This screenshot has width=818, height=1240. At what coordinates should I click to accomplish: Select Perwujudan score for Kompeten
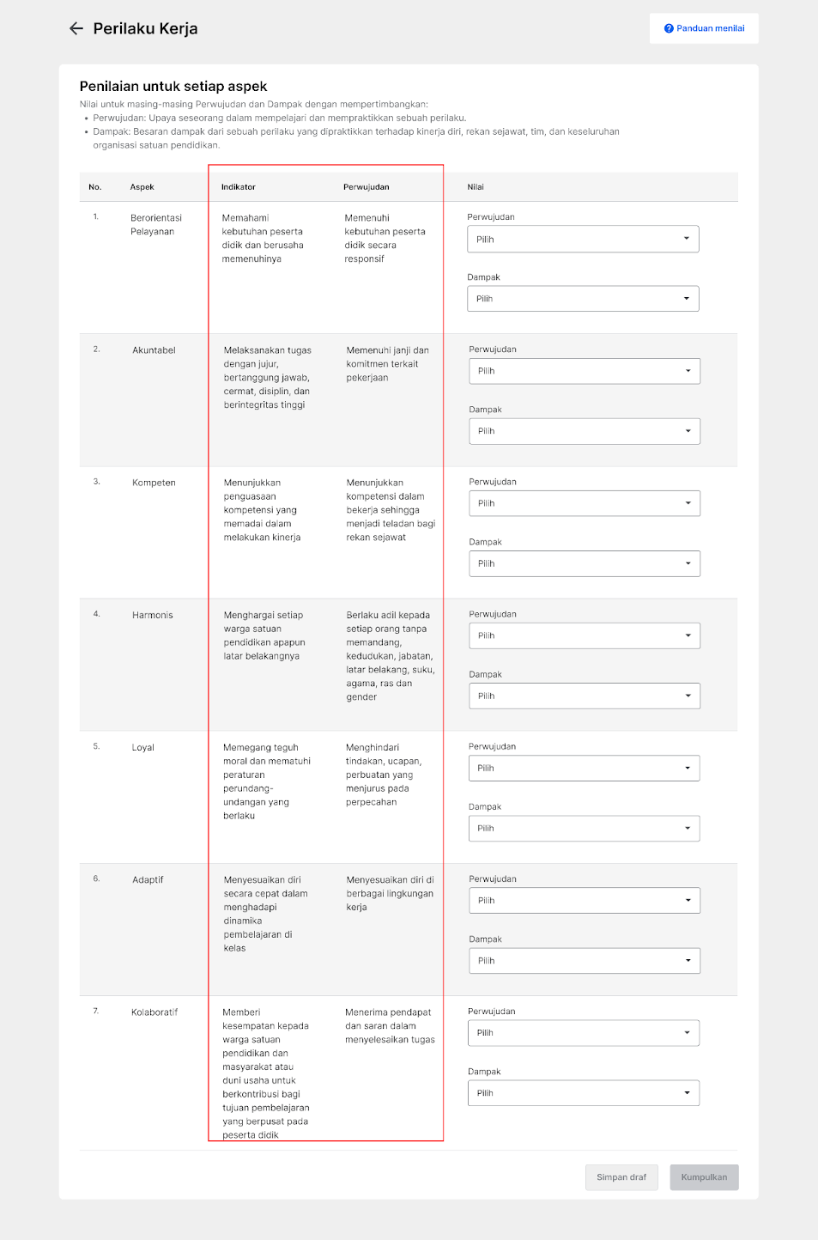584,503
